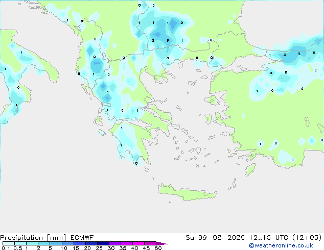
Task: Click the 2–5 mm legend color swatch
Action: 44,243
